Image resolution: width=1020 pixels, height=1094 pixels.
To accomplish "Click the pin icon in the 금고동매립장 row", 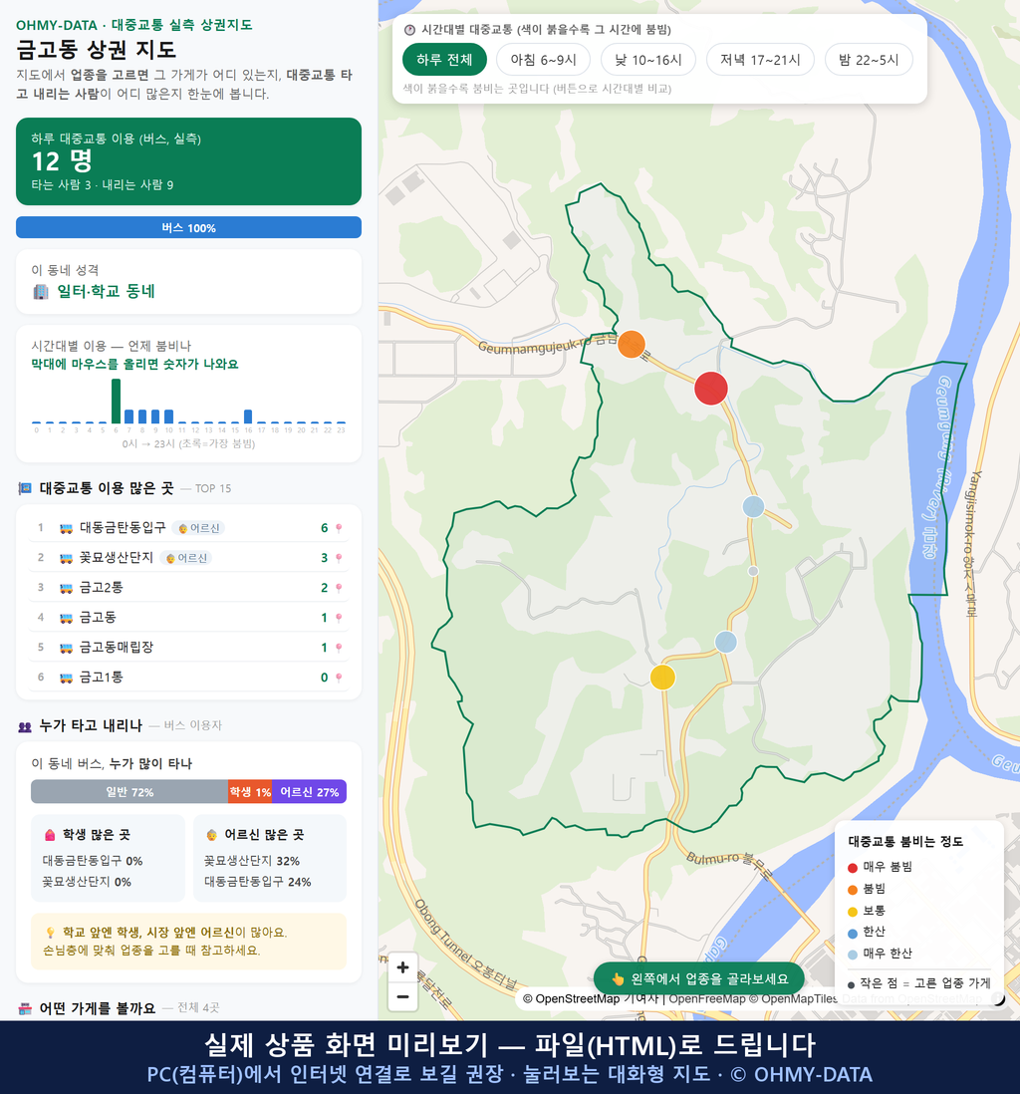I will pos(339,648).
